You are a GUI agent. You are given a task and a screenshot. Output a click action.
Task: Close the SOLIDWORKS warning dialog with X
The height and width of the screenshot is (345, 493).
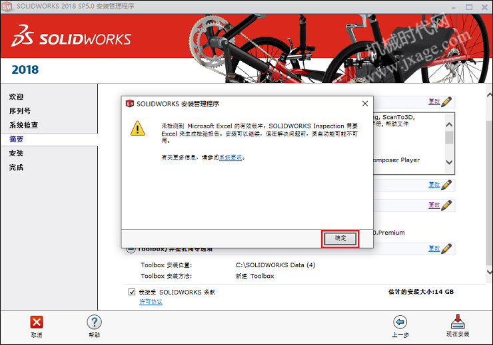click(364, 104)
